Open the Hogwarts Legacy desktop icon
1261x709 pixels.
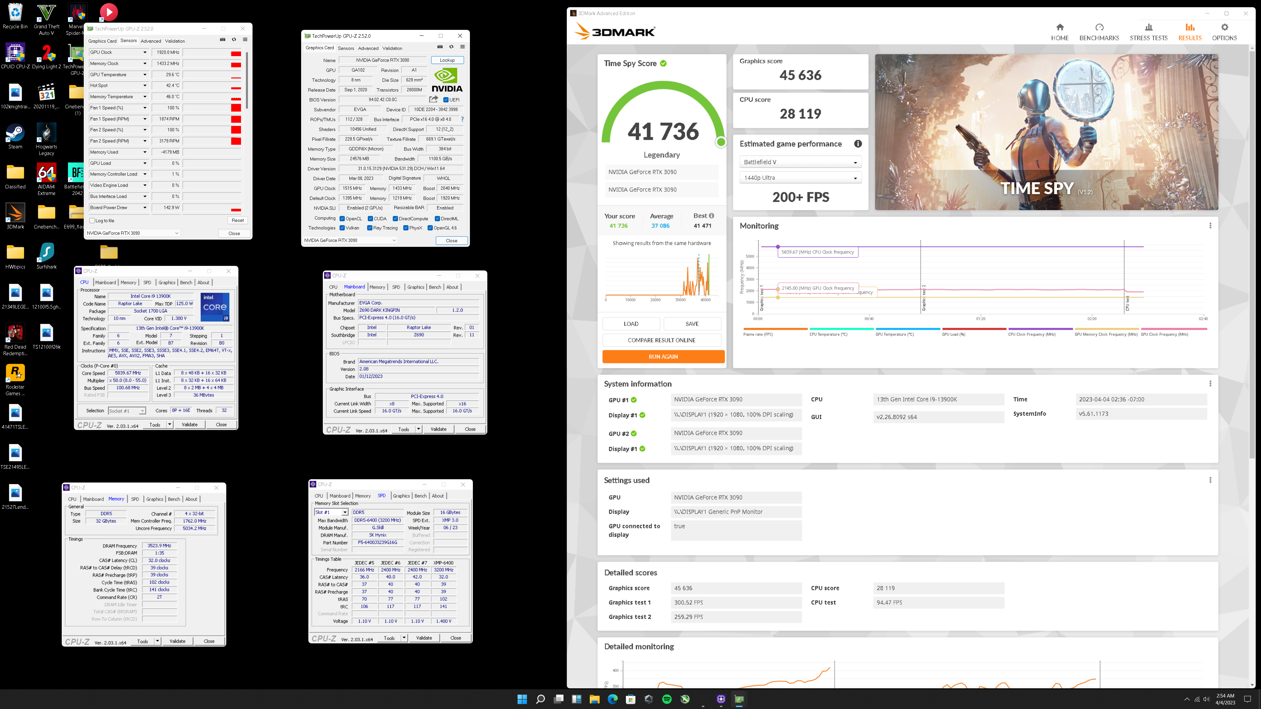(x=47, y=140)
